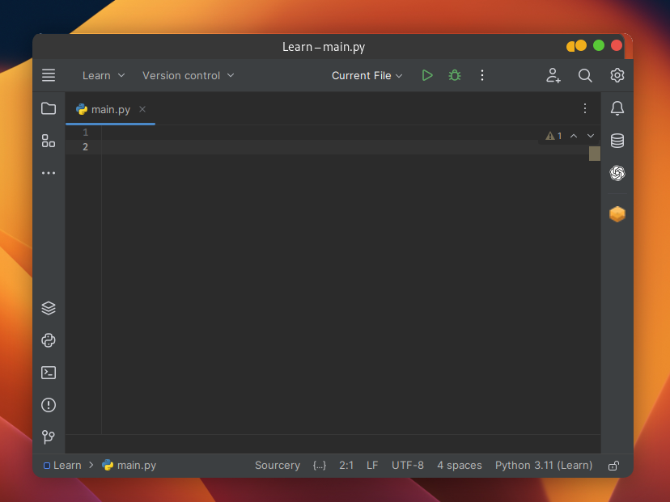Go to previous highlighted warning

(574, 136)
